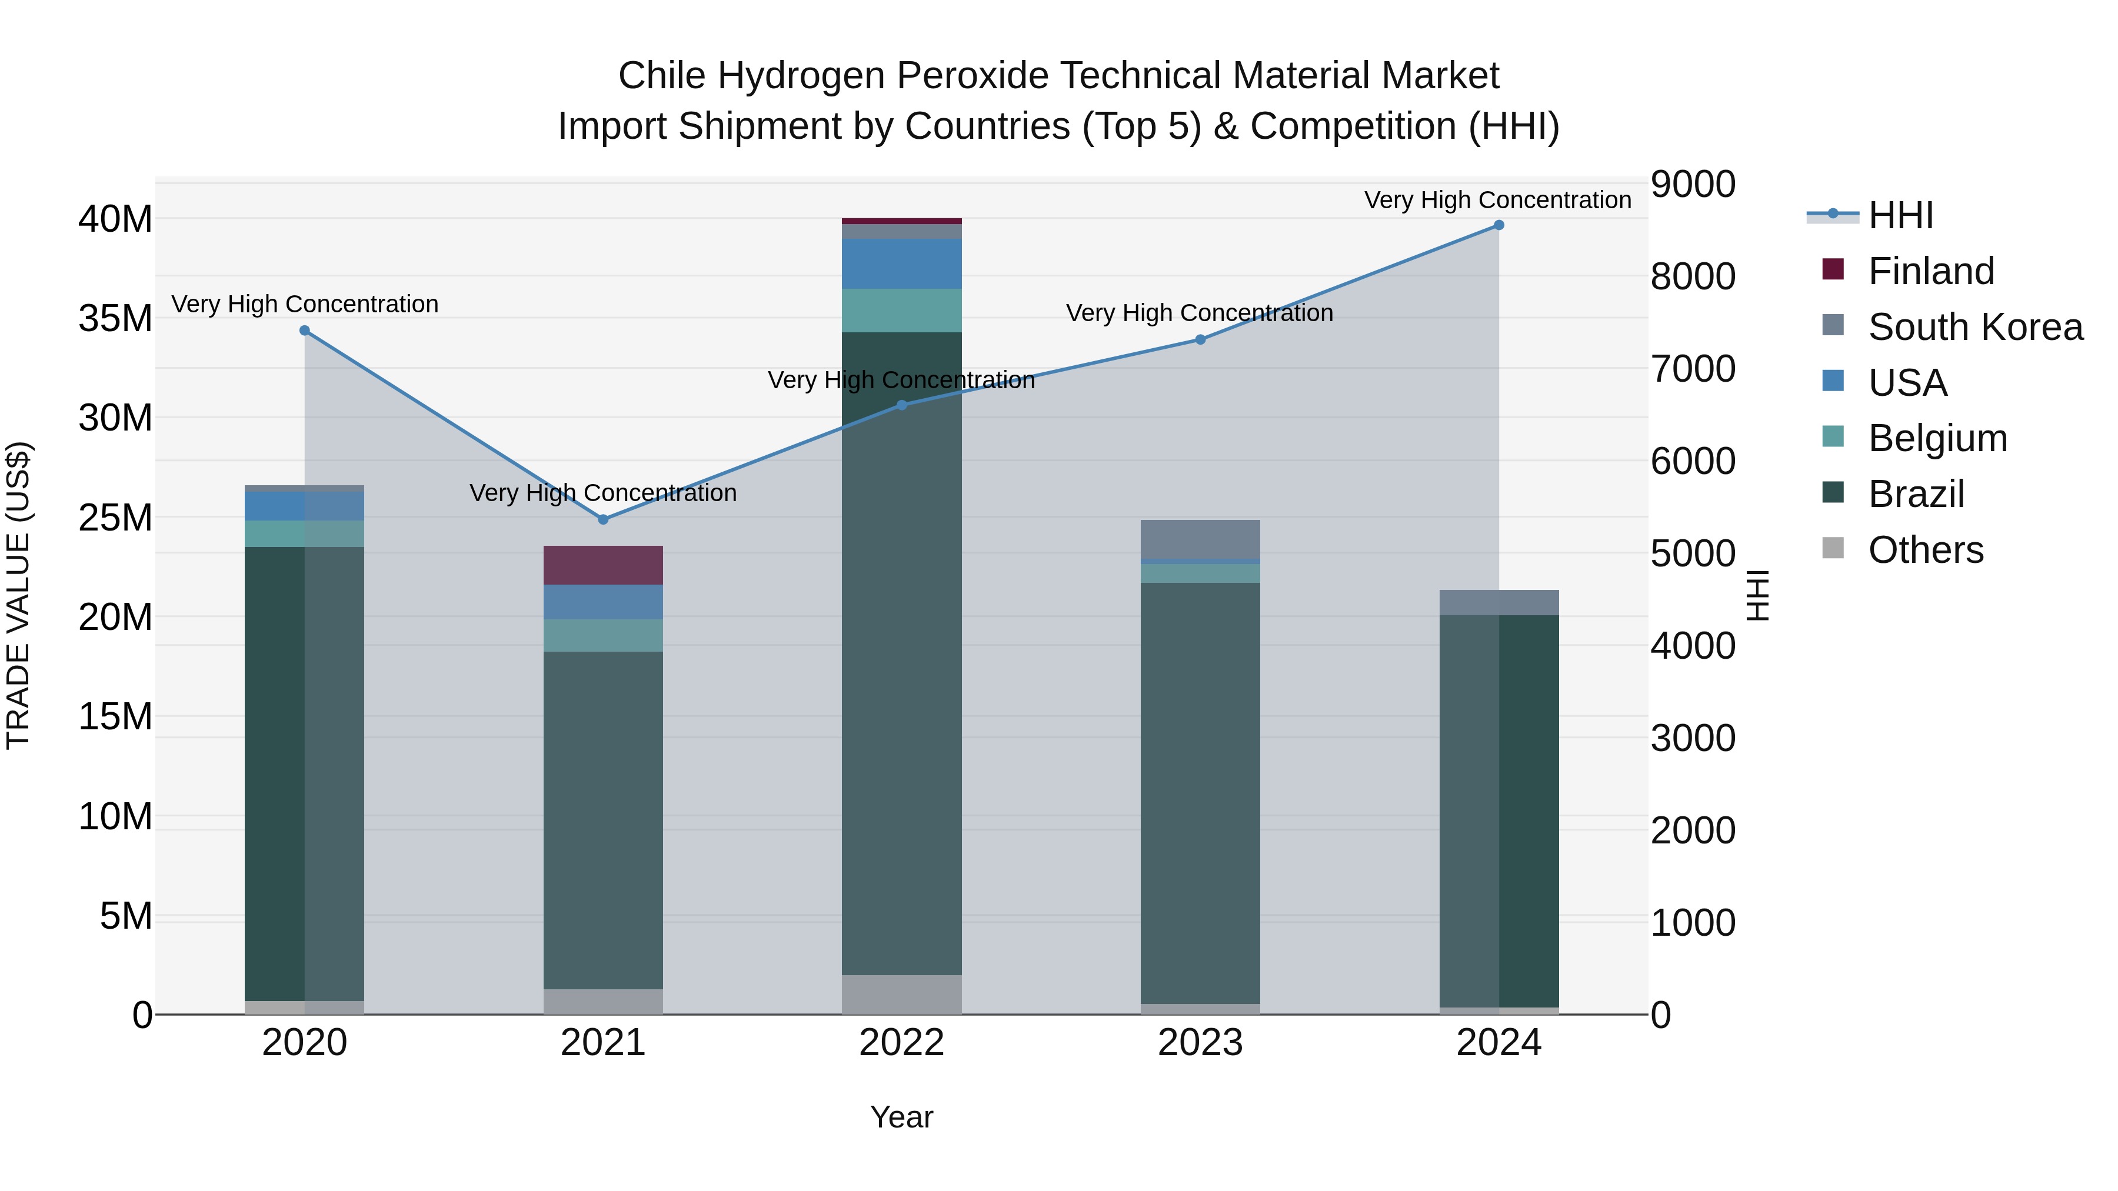Click the HHI line marker icon in legend
This screenshot has height=1191, width=2118.
pos(1833,215)
